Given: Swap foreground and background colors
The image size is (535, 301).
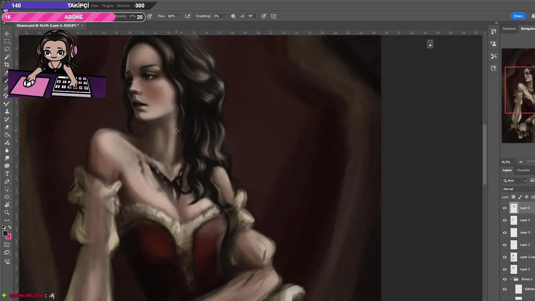Looking at the screenshot, I should tap(10, 228).
